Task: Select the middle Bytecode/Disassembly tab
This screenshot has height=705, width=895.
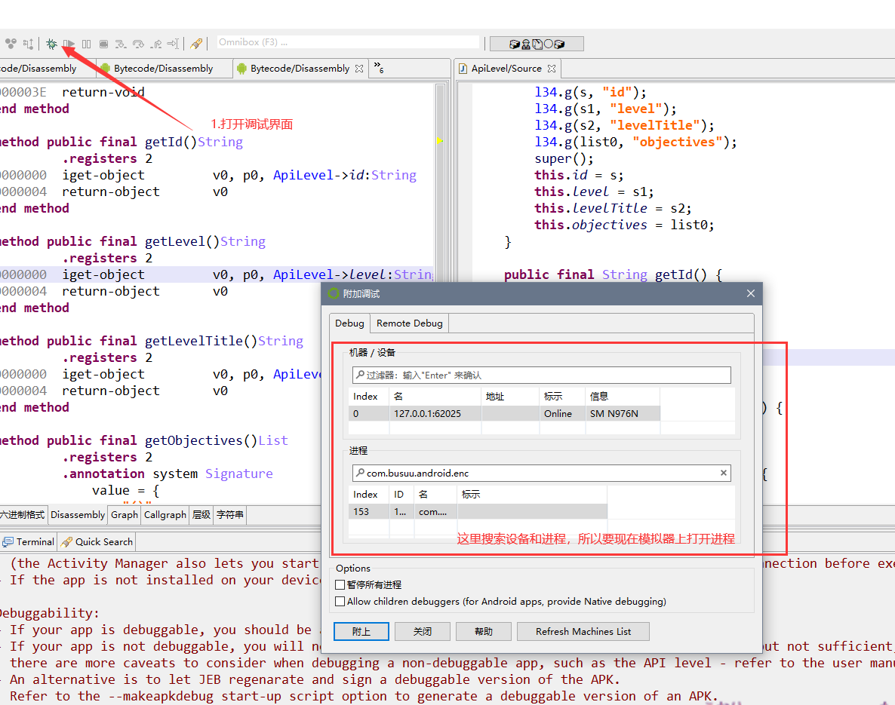Action: click(x=163, y=69)
